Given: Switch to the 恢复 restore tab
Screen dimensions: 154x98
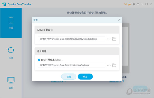Looking at the screenshot, I should [11, 53].
